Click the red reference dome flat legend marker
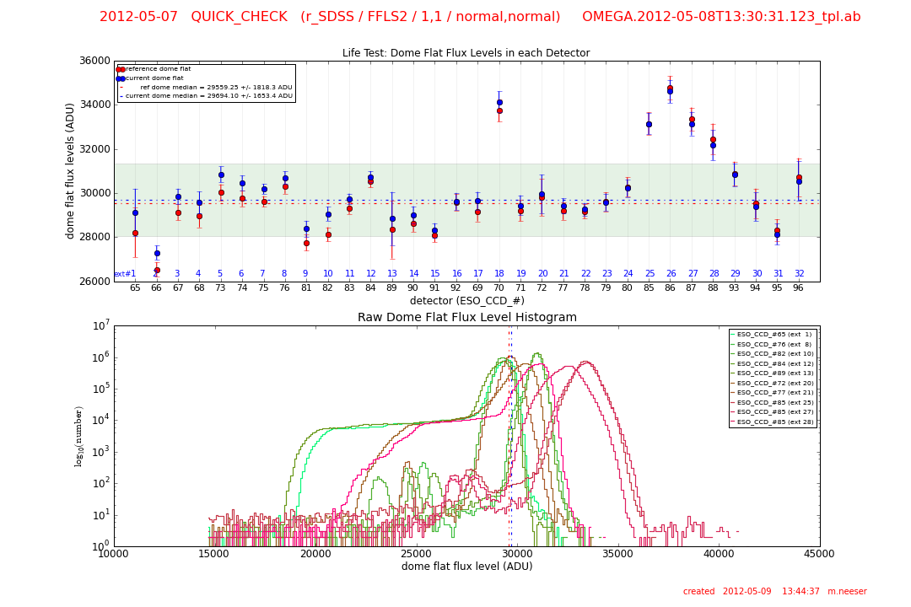Image resolution: width=911 pixels, height=607 pixels. (x=121, y=69)
